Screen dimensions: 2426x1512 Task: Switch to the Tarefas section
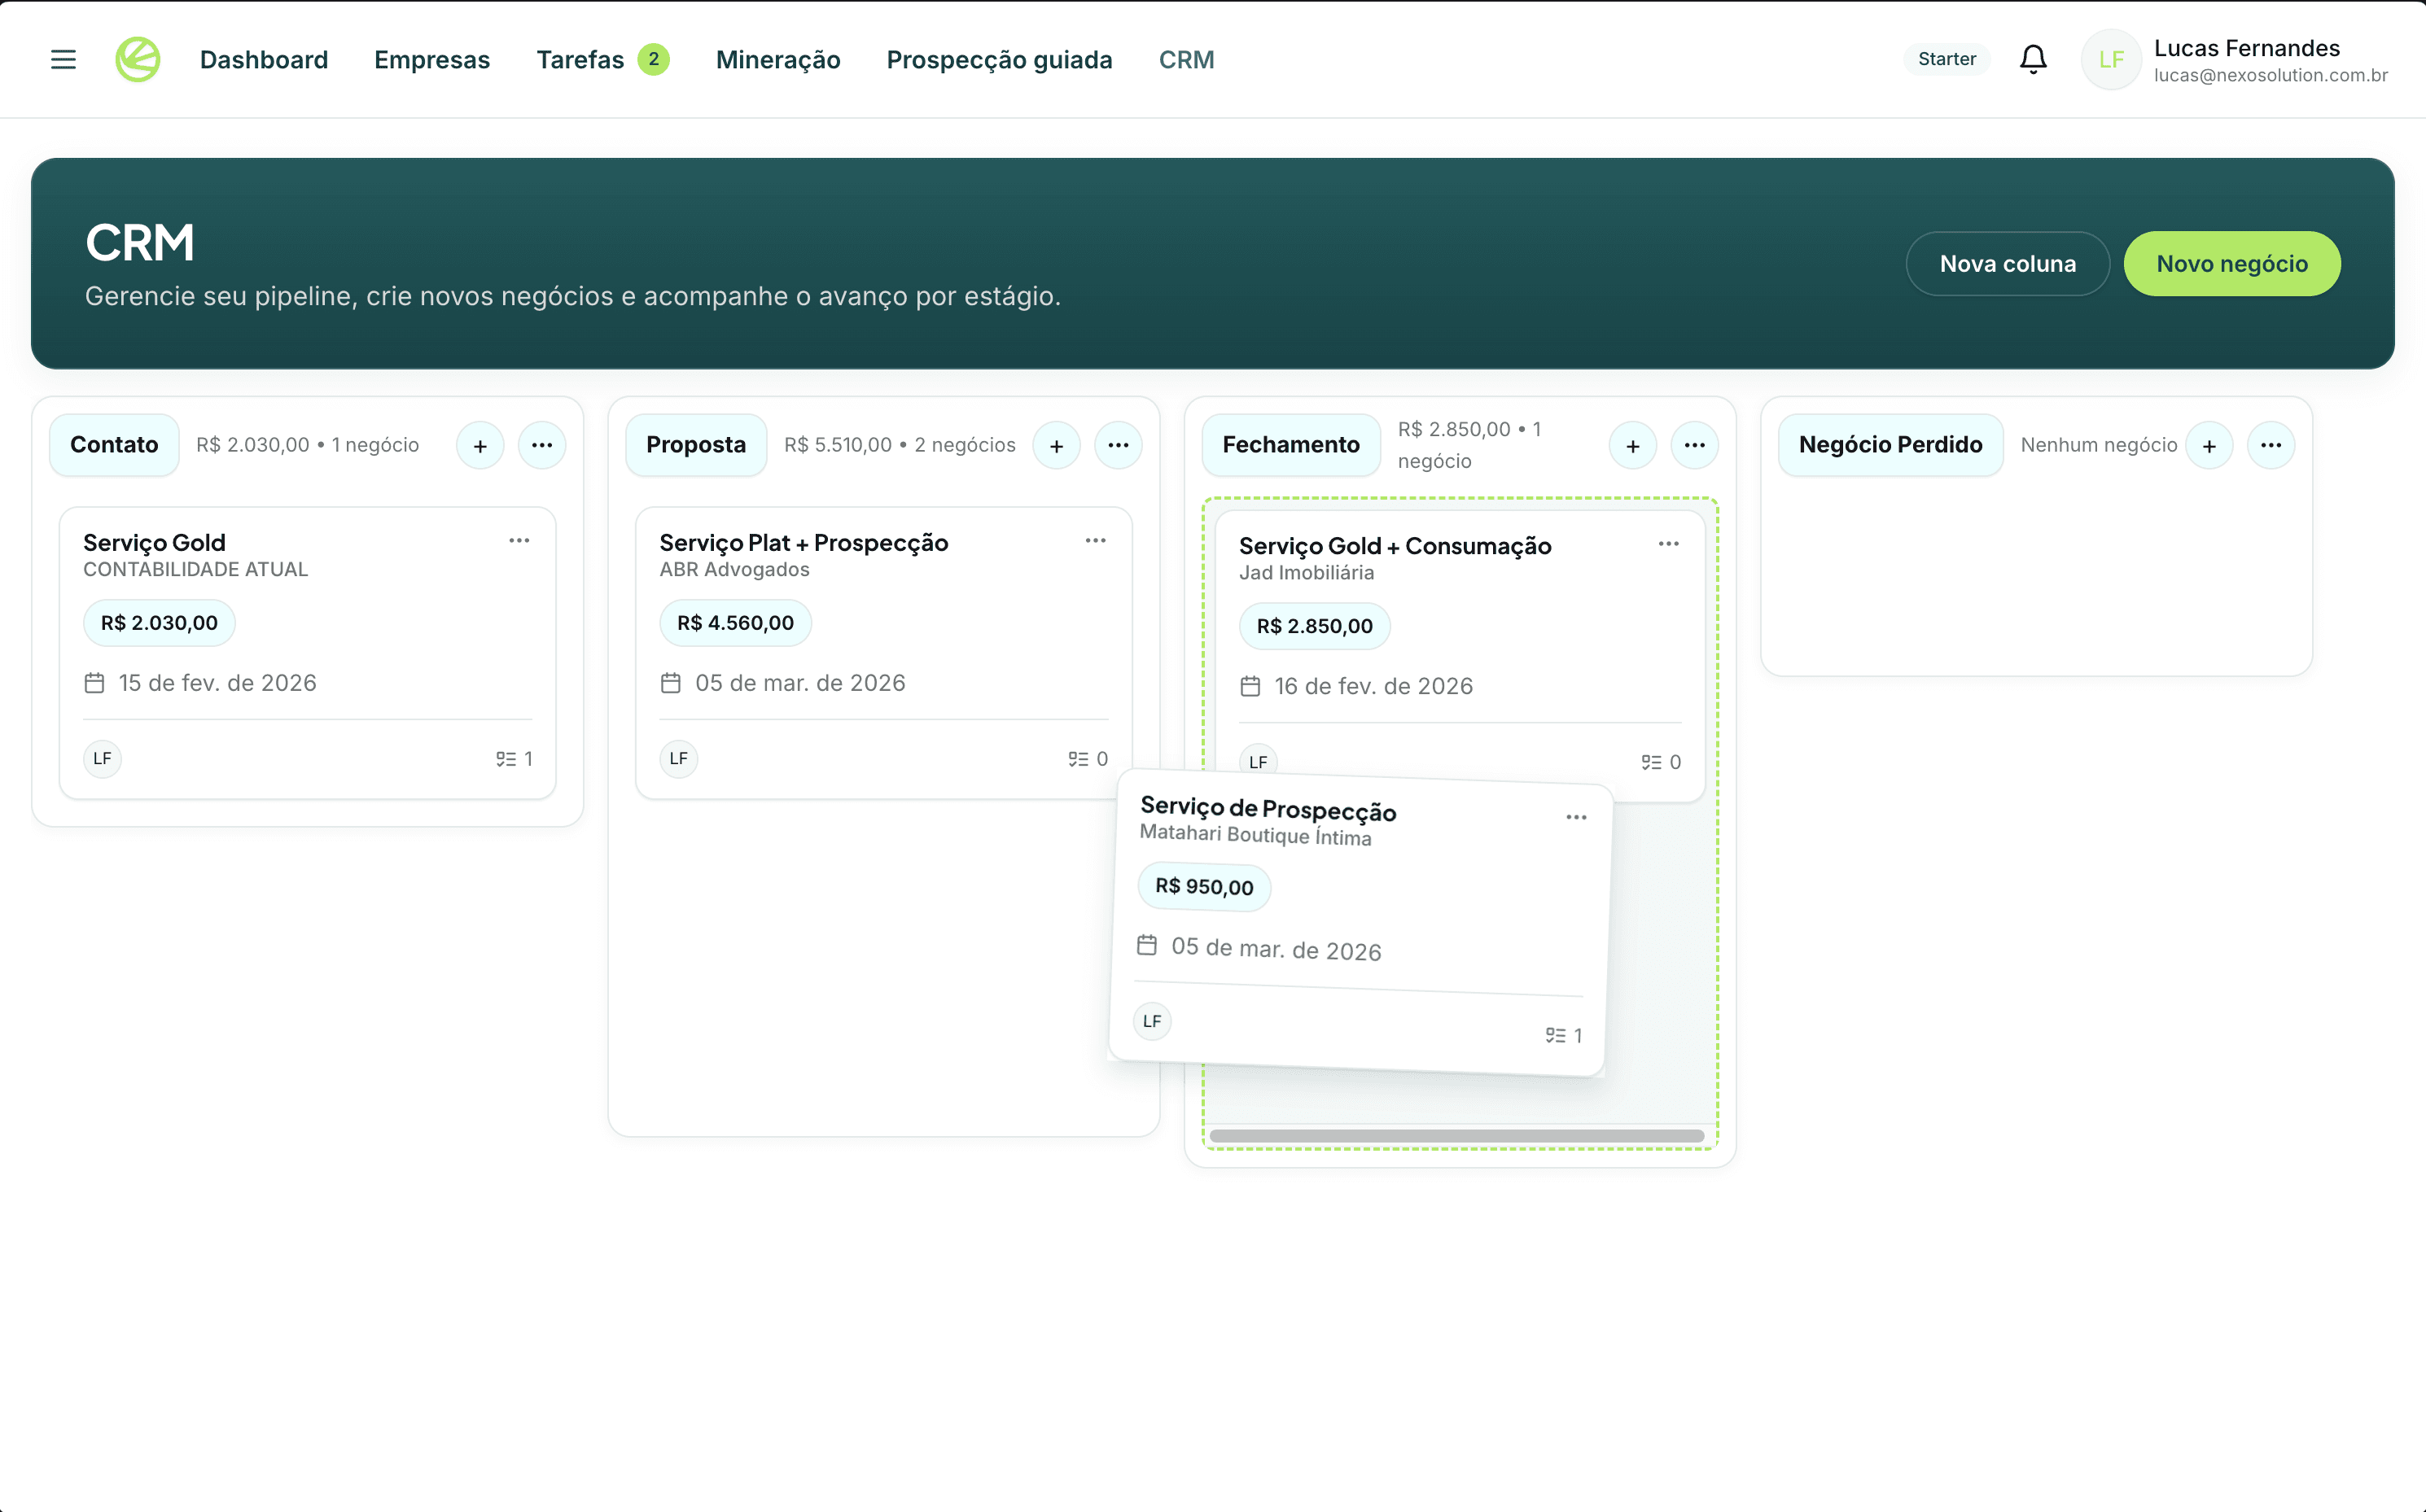581,59
